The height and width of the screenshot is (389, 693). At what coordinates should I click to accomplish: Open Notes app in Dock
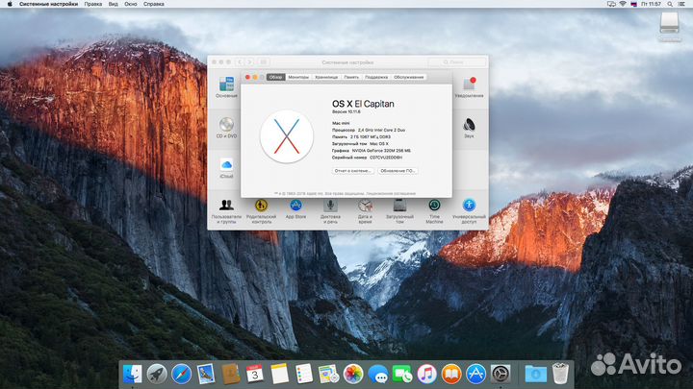point(279,374)
